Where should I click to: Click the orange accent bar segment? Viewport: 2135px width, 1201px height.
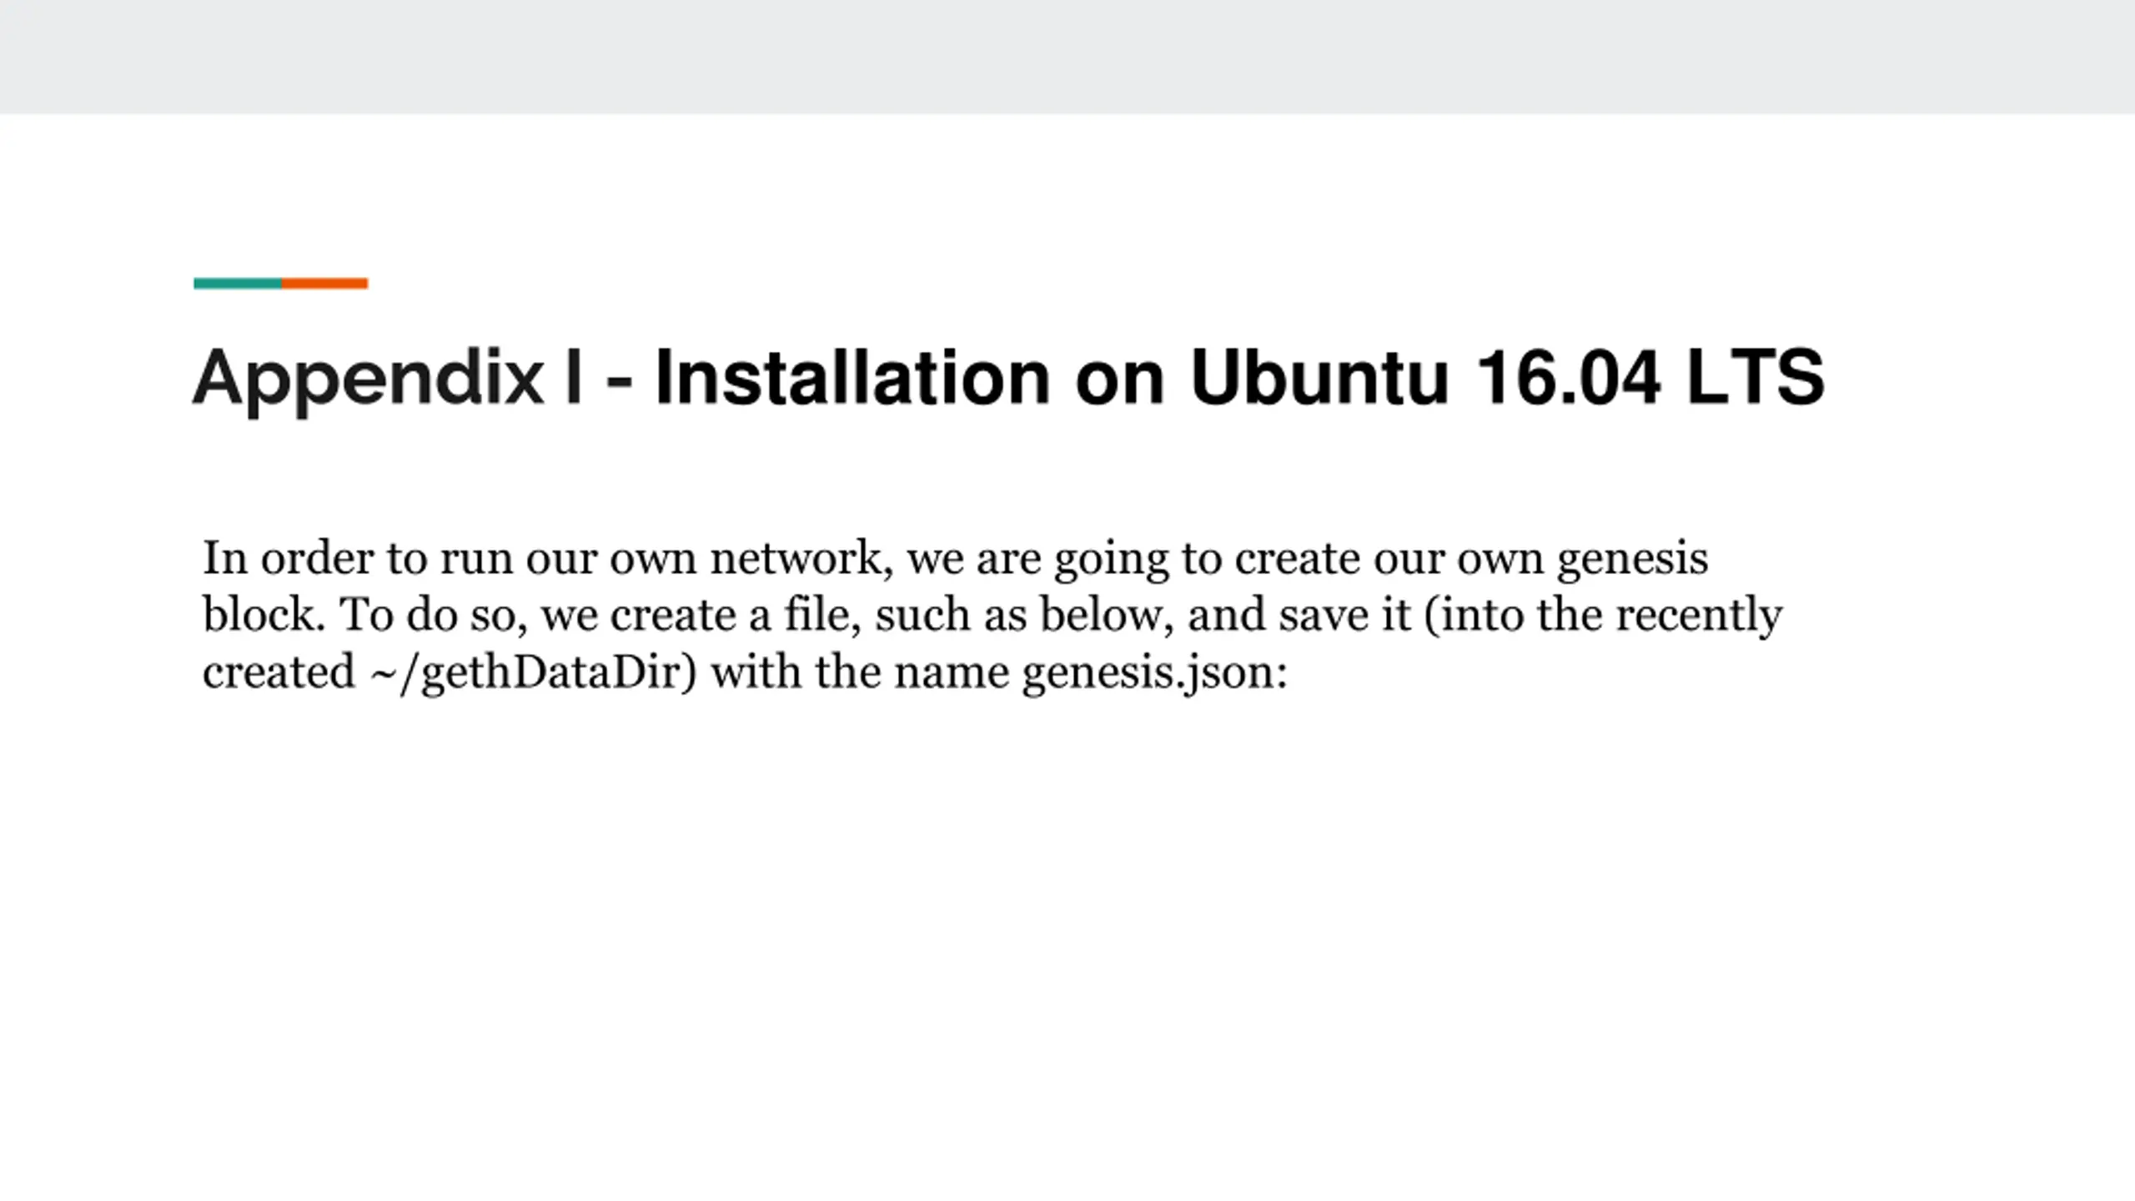click(x=324, y=284)
